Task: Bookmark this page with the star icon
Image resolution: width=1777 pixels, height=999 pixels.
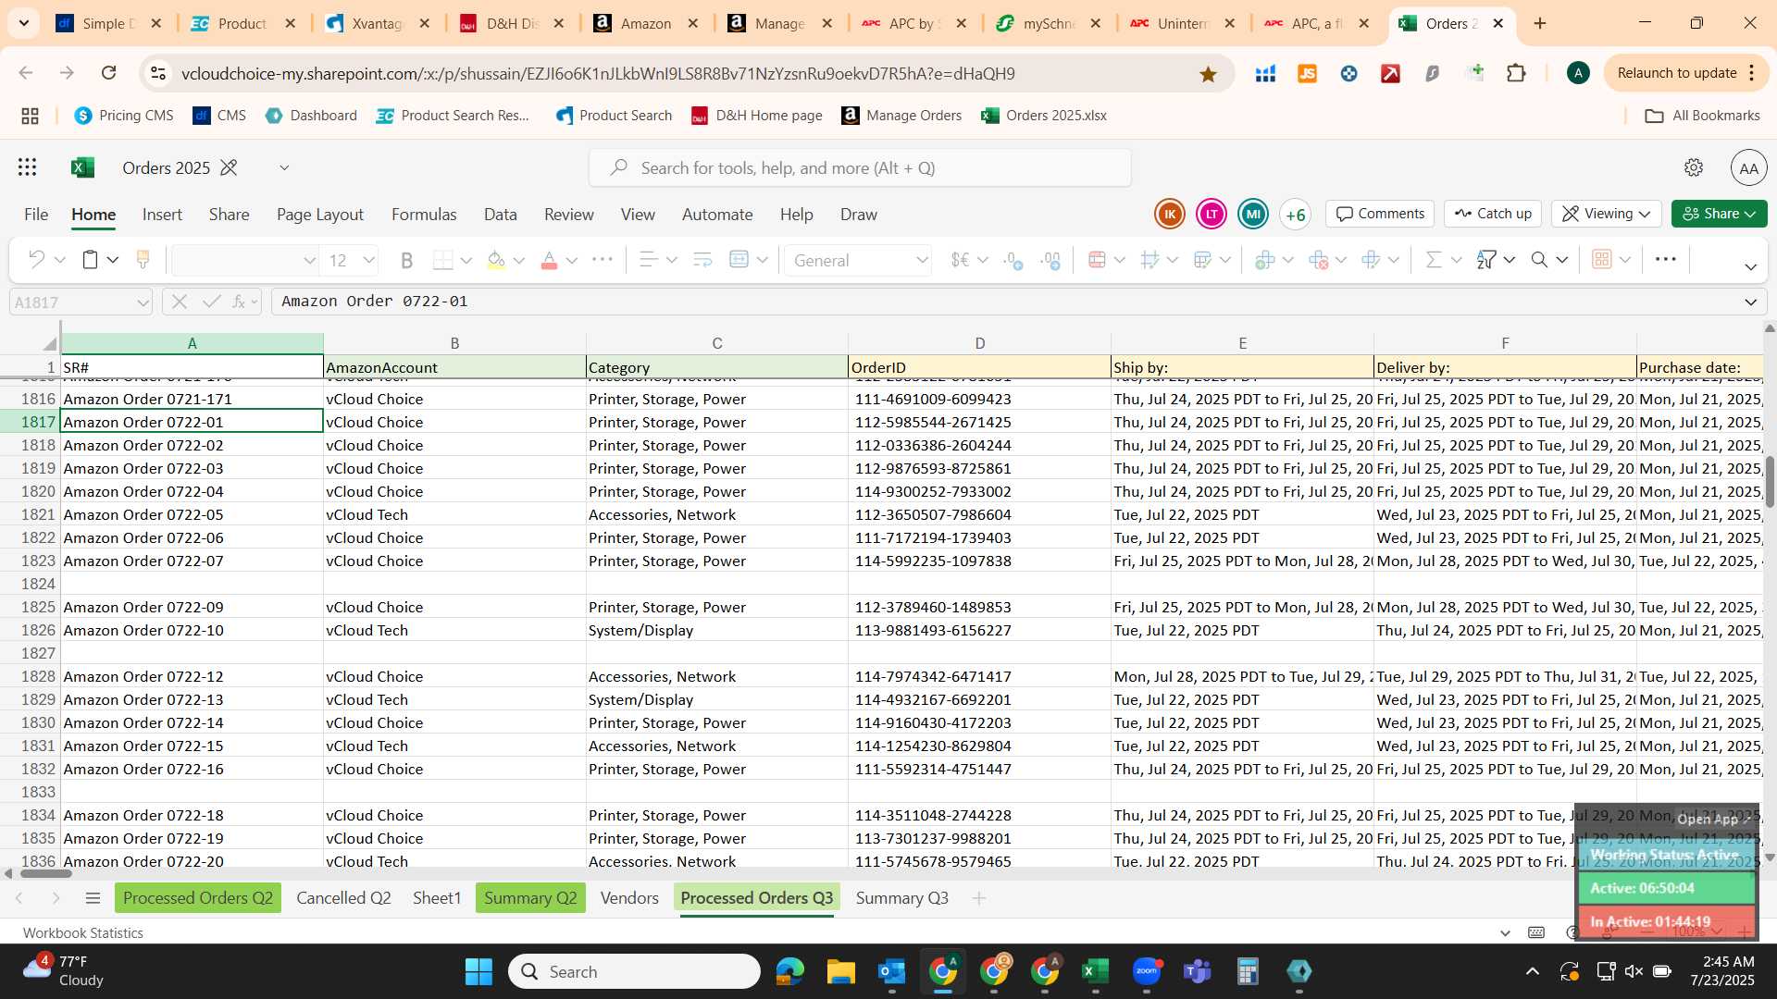Action: (1208, 73)
